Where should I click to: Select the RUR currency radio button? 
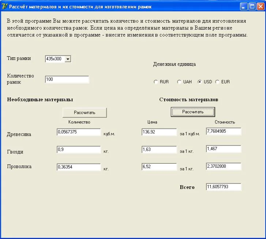(156, 82)
